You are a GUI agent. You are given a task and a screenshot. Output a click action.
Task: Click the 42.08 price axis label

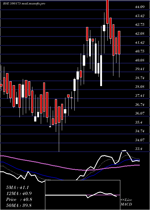click(x=140, y=34)
